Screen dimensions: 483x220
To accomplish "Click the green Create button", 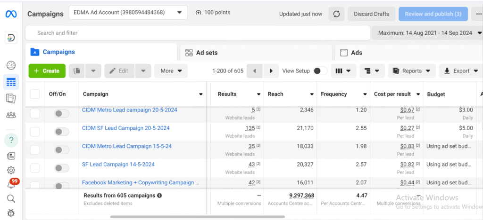I will (x=47, y=71).
